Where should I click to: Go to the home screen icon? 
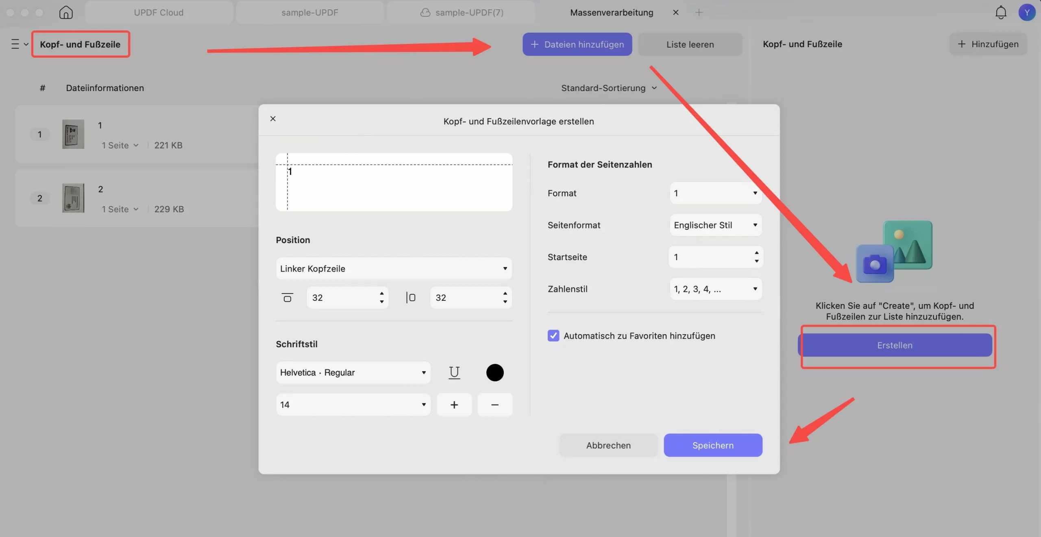(x=66, y=12)
